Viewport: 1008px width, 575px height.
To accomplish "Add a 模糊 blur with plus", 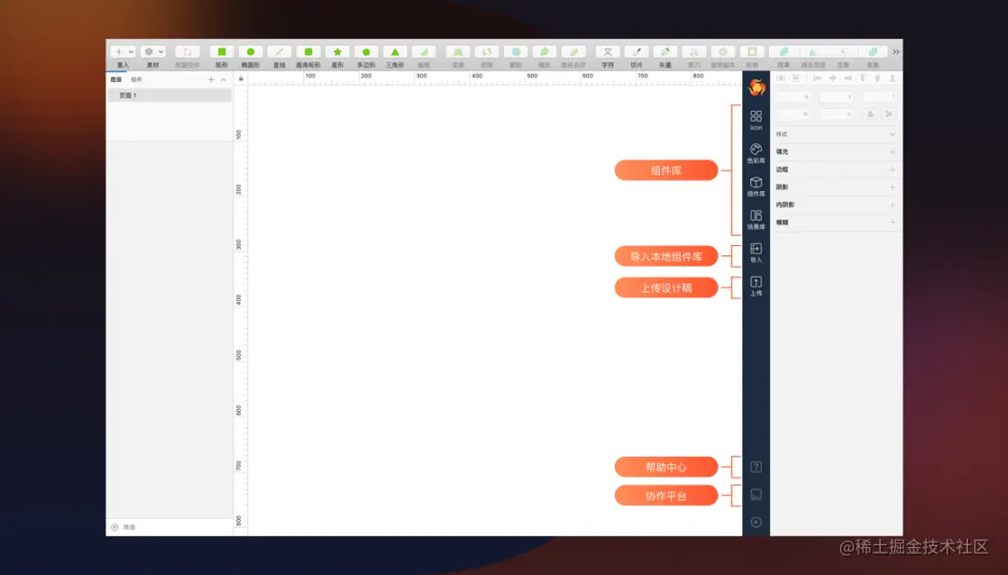I will click(892, 222).
